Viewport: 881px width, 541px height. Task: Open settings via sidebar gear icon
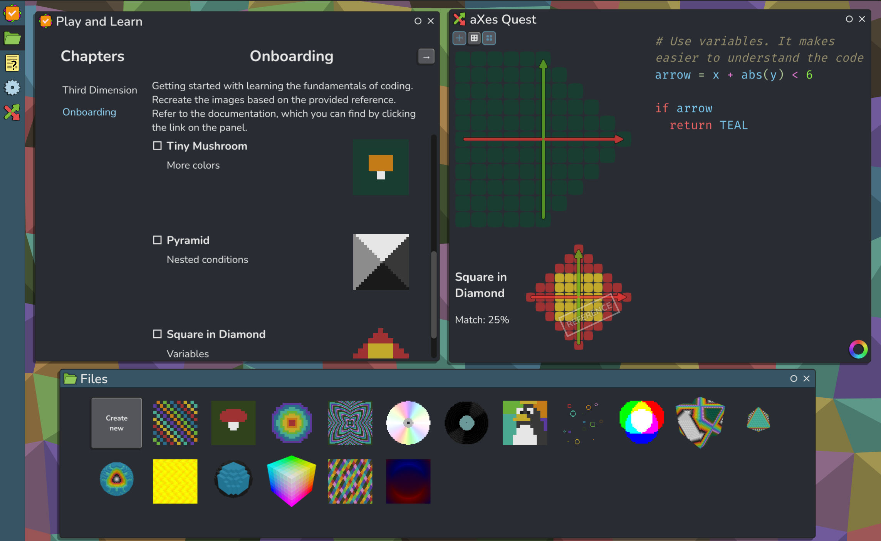click(12, 88)
